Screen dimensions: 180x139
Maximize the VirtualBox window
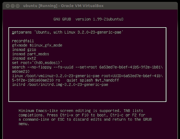click(17, 6)
